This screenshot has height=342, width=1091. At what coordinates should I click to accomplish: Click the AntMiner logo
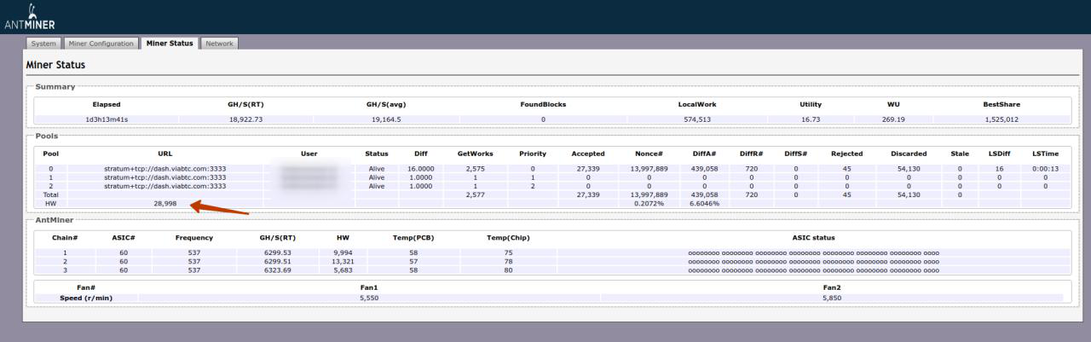pyautogui.click(x=30, y=17)
